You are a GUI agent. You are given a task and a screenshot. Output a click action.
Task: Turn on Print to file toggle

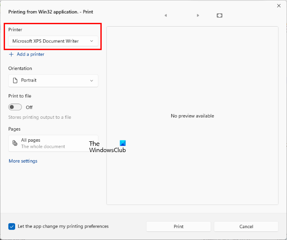[15, 107]
